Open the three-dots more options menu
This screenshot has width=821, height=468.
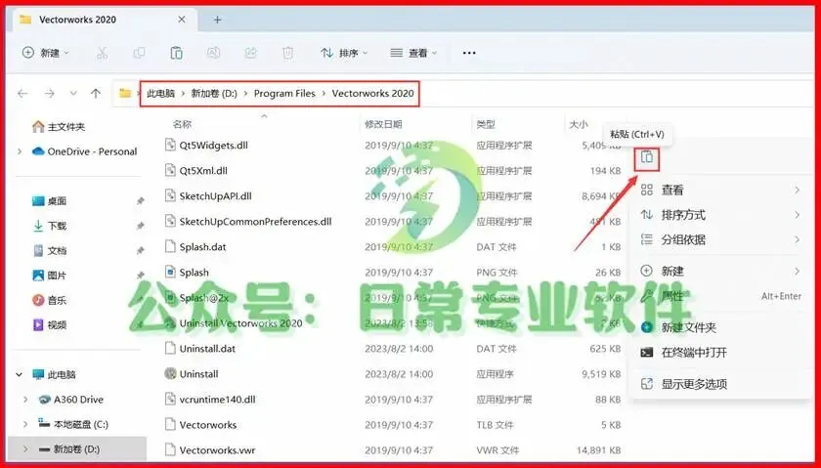point(469,53)
